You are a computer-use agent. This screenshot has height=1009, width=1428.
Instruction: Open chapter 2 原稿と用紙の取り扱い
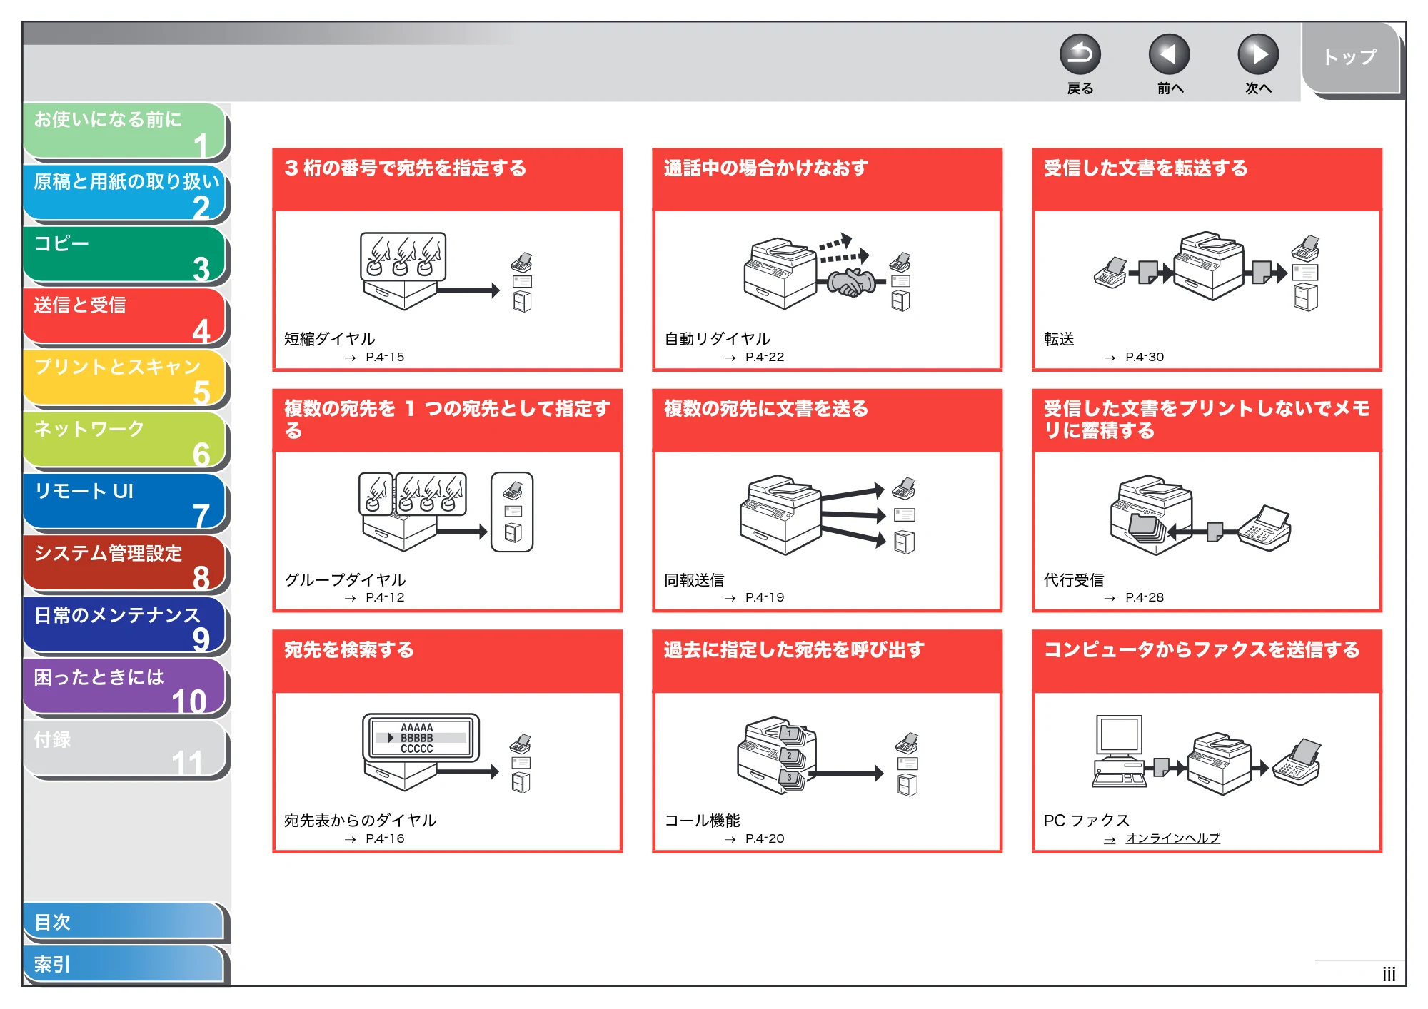(x=125, y=193)
